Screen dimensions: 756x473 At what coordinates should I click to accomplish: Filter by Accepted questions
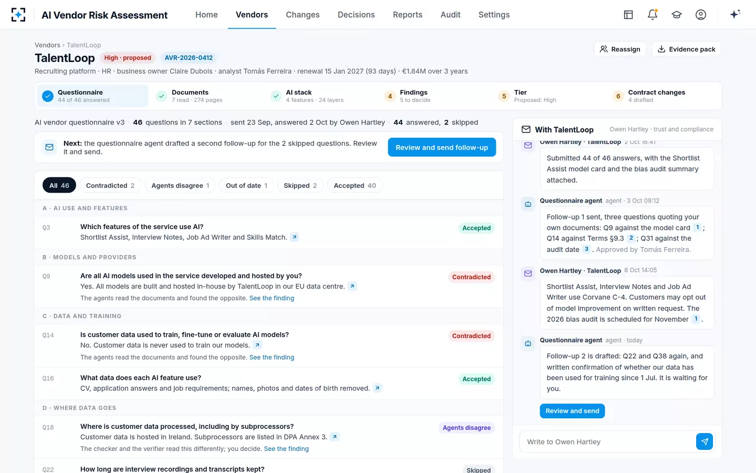click(355, 186)
